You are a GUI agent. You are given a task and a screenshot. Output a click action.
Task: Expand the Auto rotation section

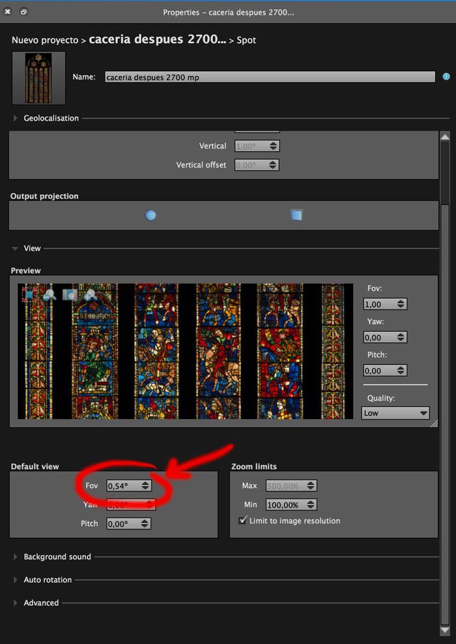(15, 579)
